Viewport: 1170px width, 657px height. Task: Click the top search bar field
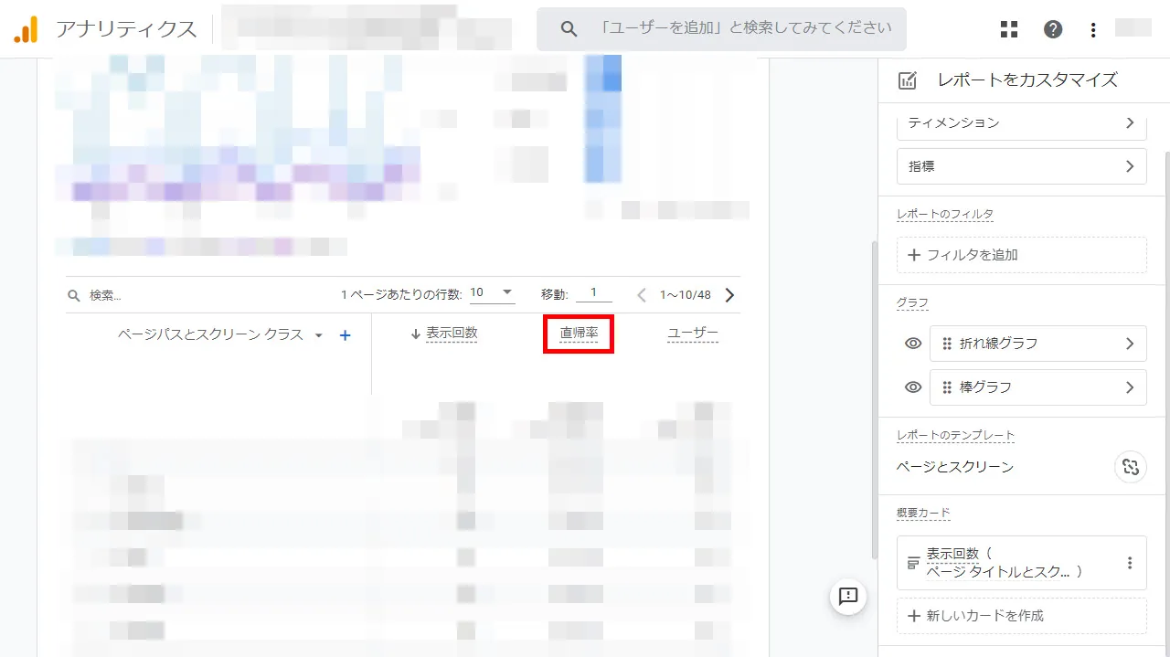[731, 29]
